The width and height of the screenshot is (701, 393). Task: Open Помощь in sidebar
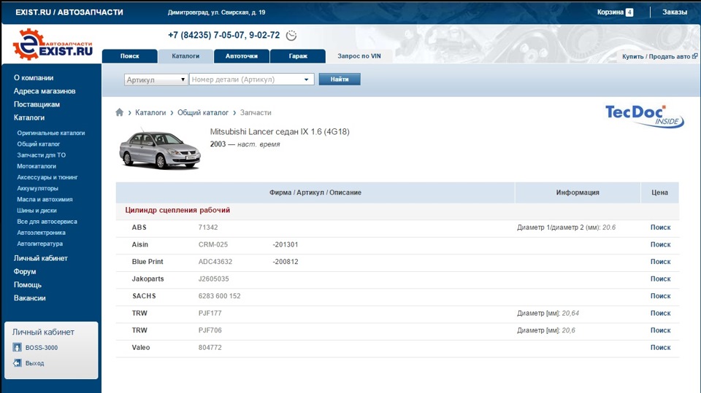coord(28,285)
